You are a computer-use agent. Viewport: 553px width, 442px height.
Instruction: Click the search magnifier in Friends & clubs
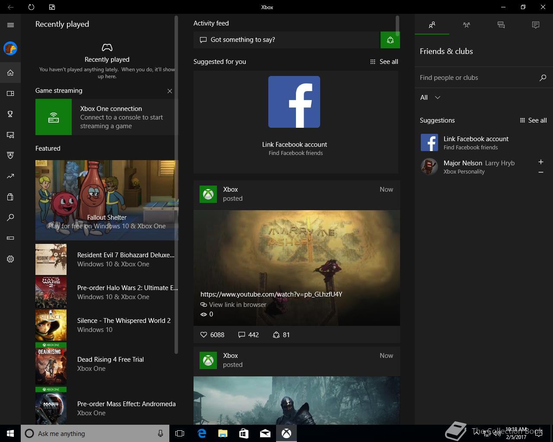pyautogui.click(x=543, y=78)
